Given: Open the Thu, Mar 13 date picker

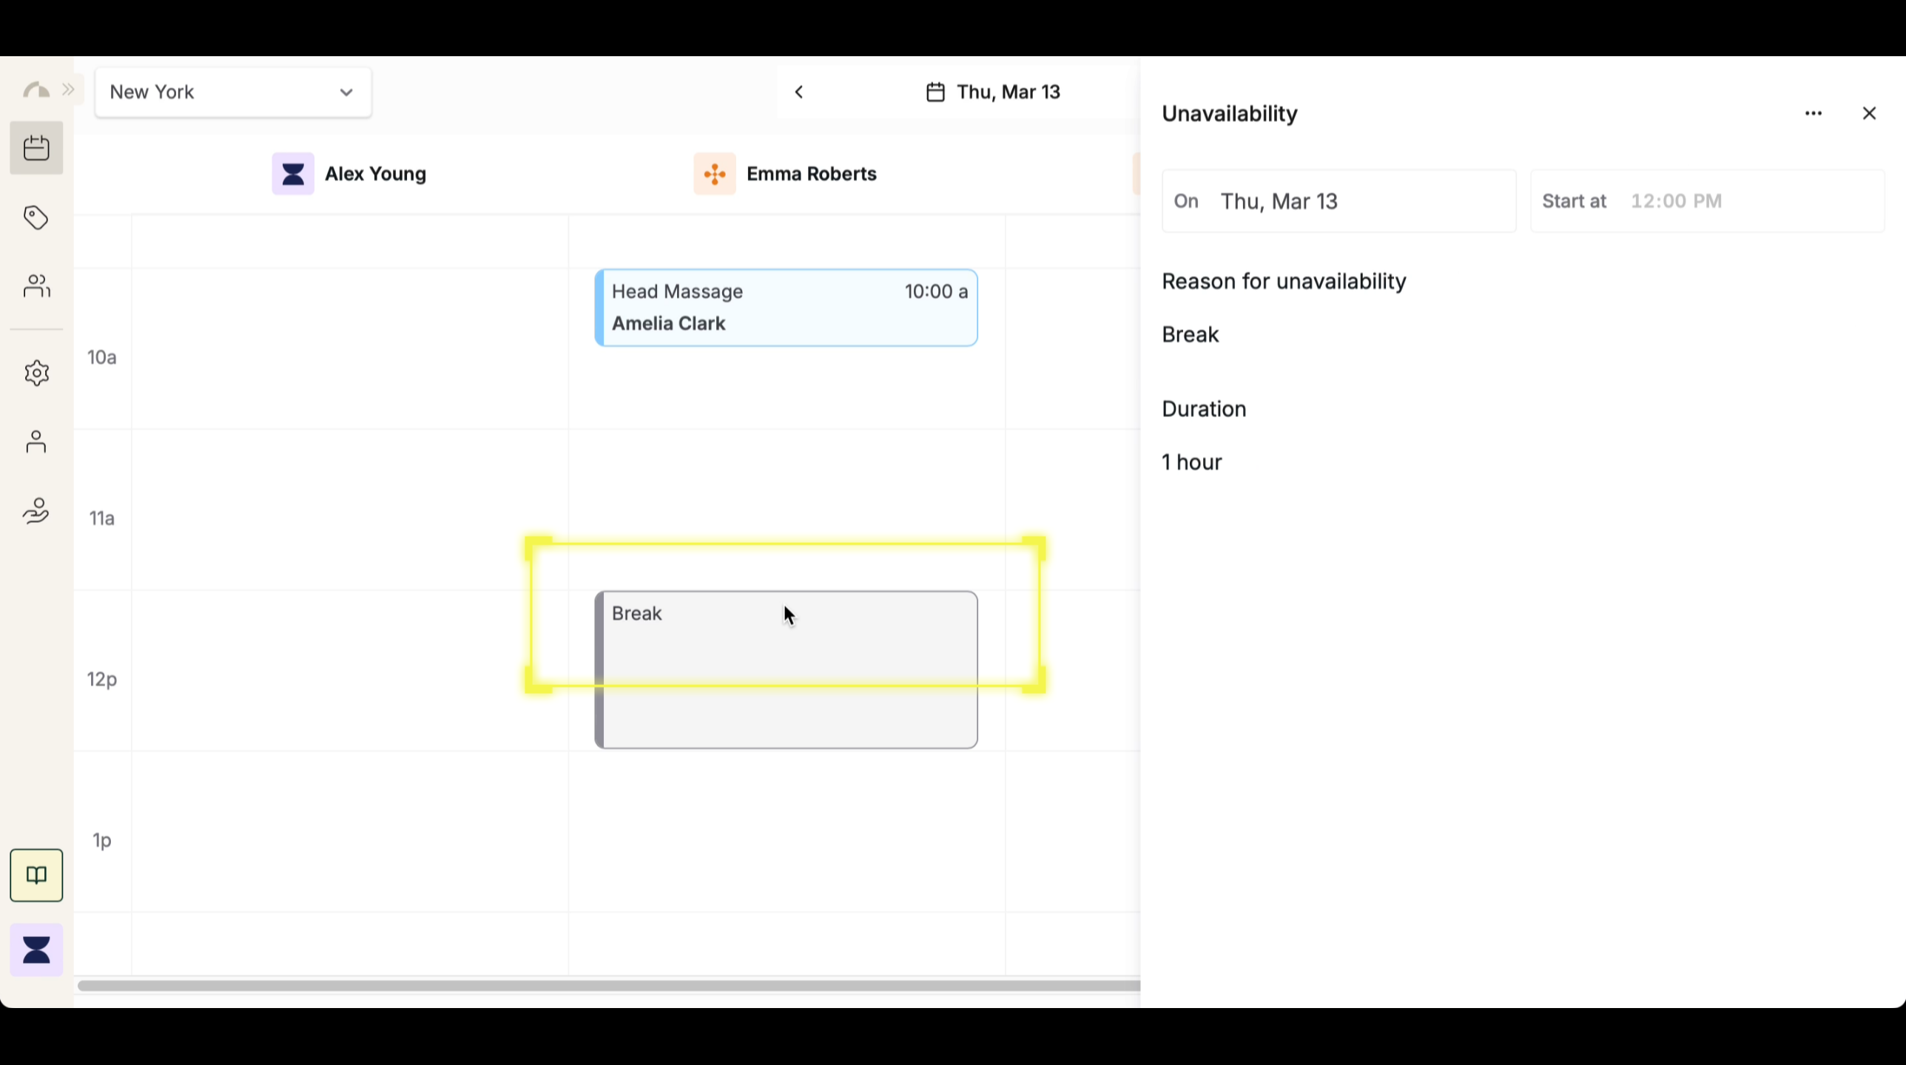Looking at the screenshot, I should pos(994,92).
